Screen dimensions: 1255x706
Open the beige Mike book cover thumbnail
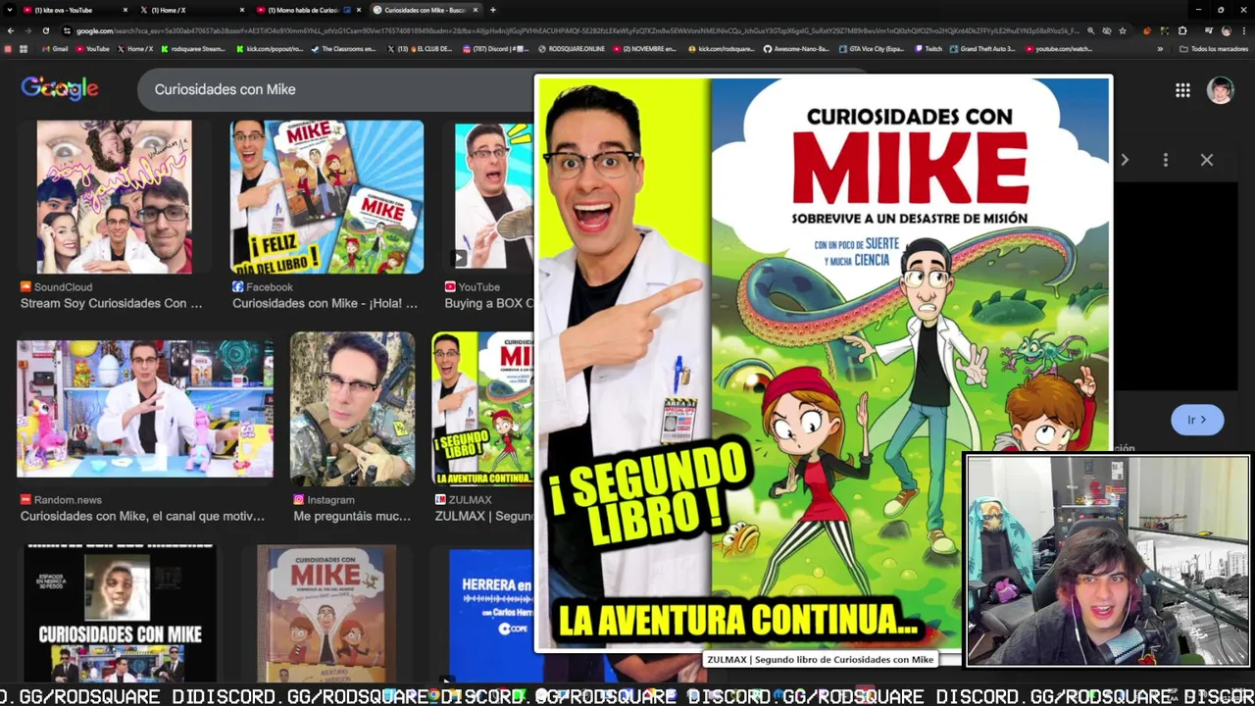point(326,614)
